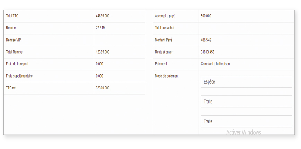Click the Mode de paiement label
301x149 pixels.
[x=166, y=76]
